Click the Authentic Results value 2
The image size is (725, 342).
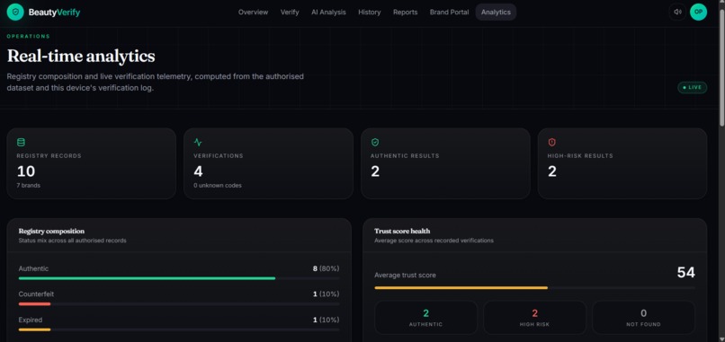pyautogui.click(x=375, y=171)
